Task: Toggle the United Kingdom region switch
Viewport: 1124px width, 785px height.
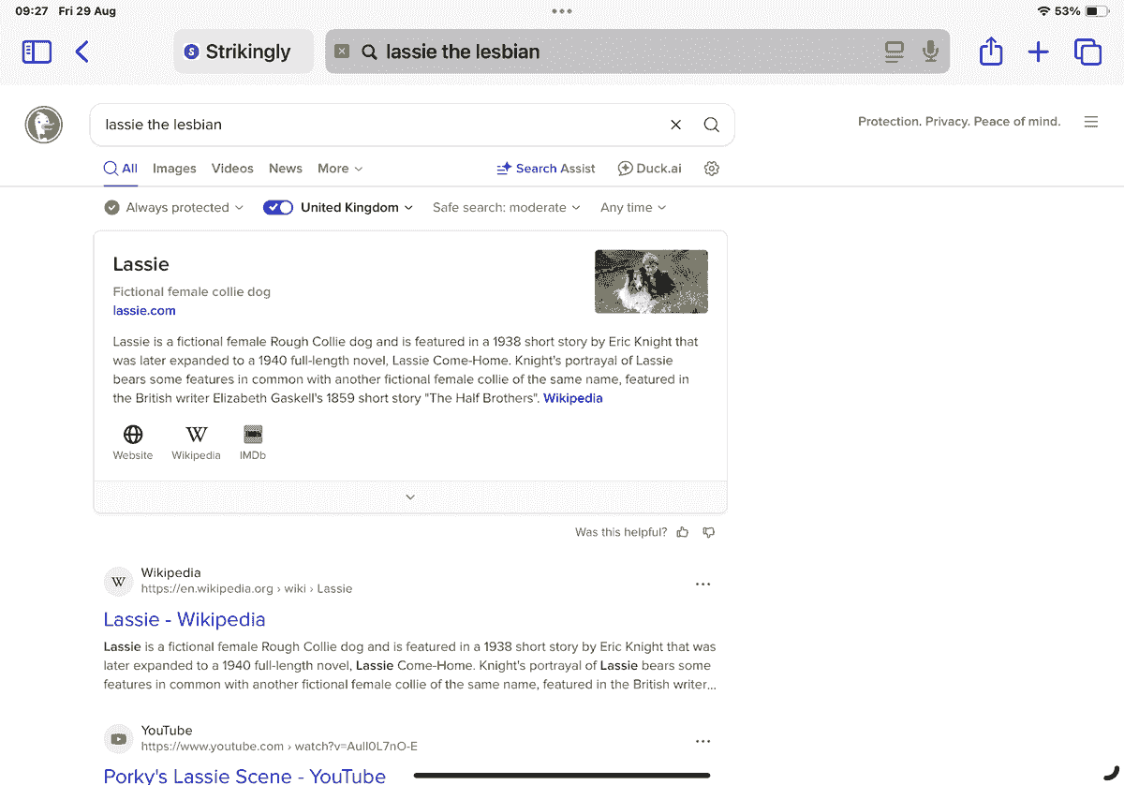Action: point(278,208)
